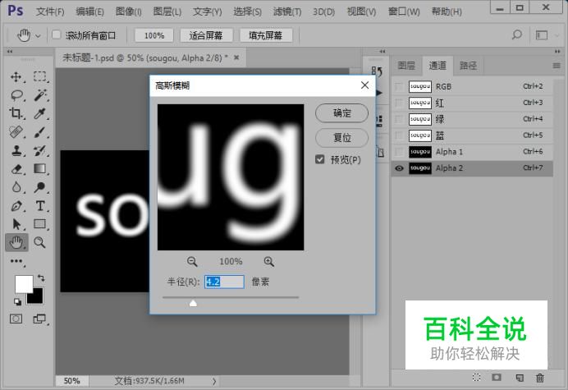Toggle the Scroll All Windows checkbox
This screenshot has width=568, height=390.
click(x=56, y=34)
